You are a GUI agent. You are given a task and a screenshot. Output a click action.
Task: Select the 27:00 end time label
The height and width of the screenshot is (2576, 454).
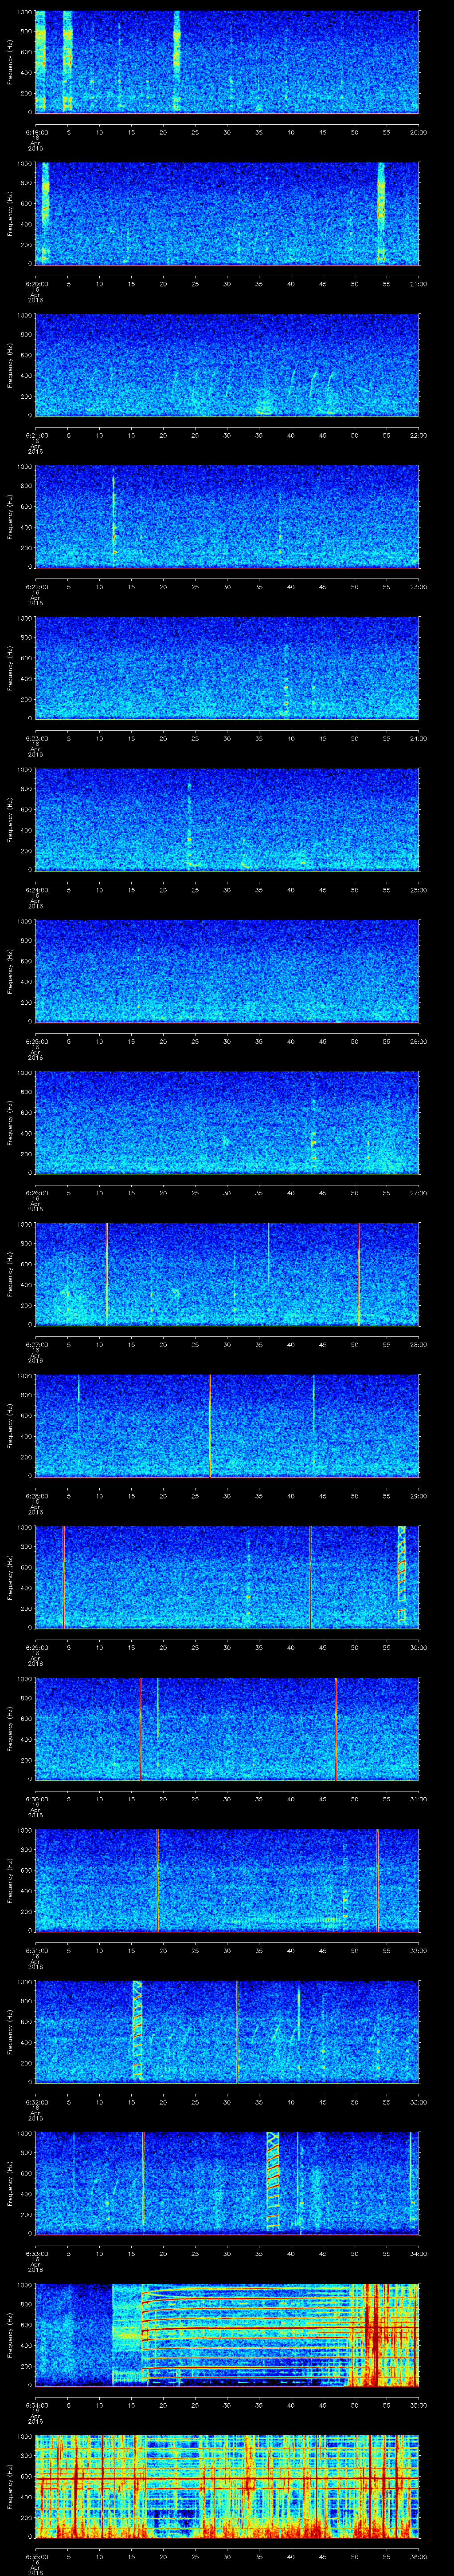418,1193
